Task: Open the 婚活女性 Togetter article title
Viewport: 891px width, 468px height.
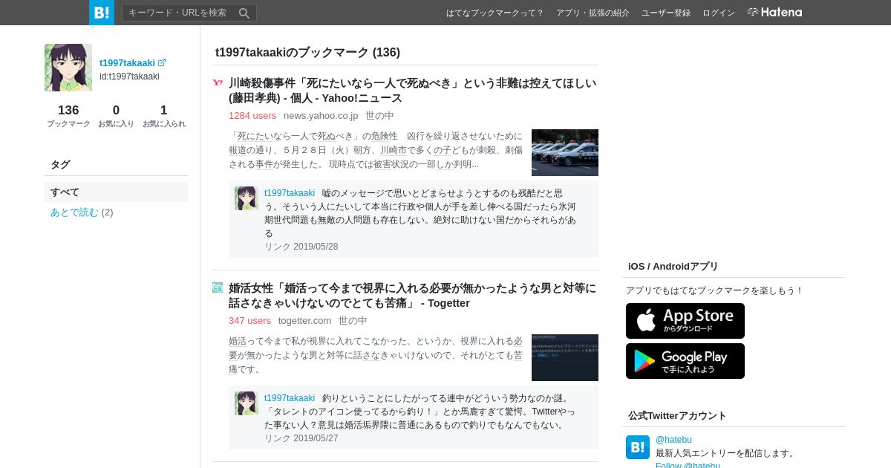Action: (412, 296)
